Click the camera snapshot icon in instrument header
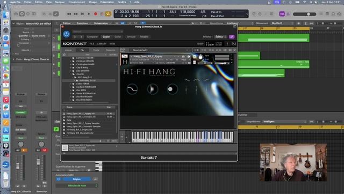 pyautogui.click(x=183, y=57)
